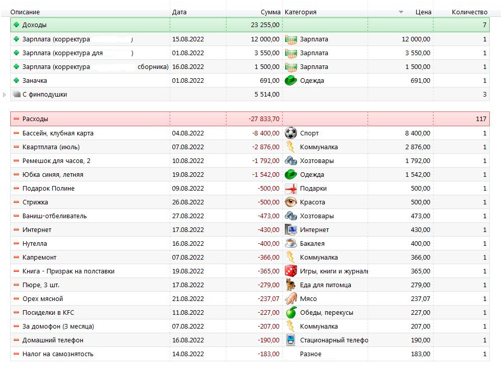Click the lightning icon in Квартплата (июль) row

pos(290,147)
